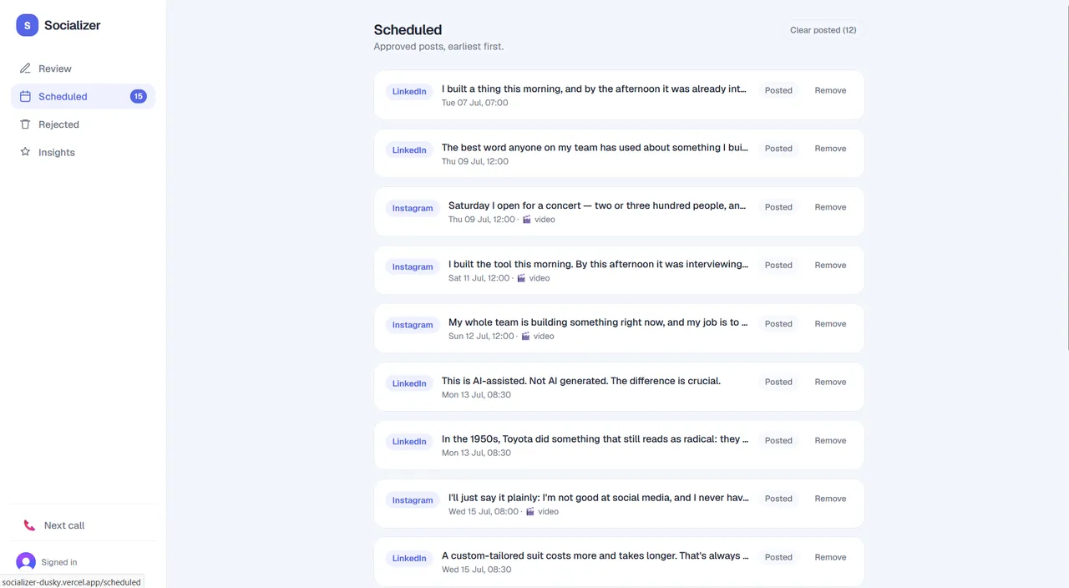1069x588 pixels.
Task: Remove the 'not good at social media' post
Action: click(830, 499)
